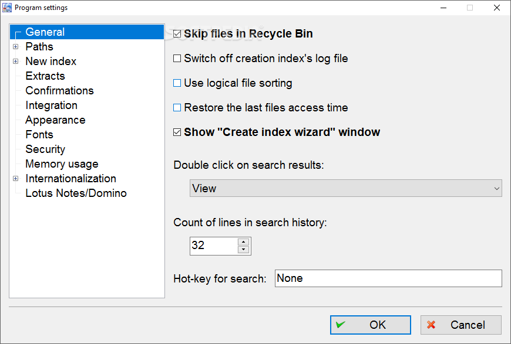Viewport: 511px width, 344px height.
Task: Uncheck Show "Create index wizard" window
Action: 177,132
